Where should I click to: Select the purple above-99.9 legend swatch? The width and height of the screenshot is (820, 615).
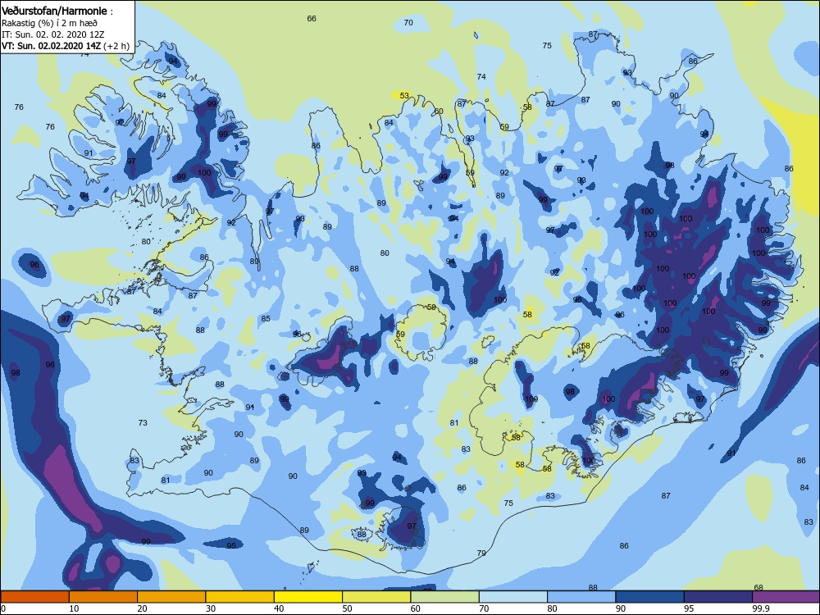coord(786,597)
